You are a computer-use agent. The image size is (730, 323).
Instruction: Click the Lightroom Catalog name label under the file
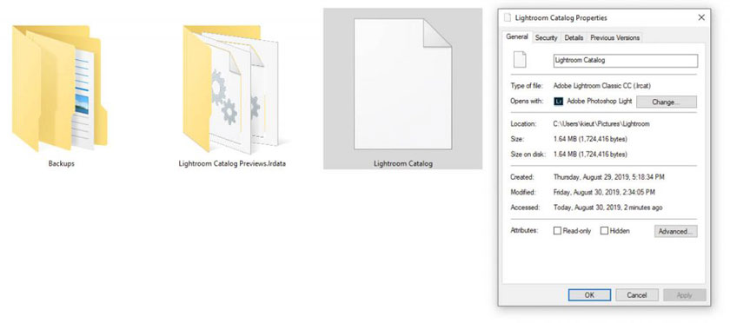click(403, 164)
